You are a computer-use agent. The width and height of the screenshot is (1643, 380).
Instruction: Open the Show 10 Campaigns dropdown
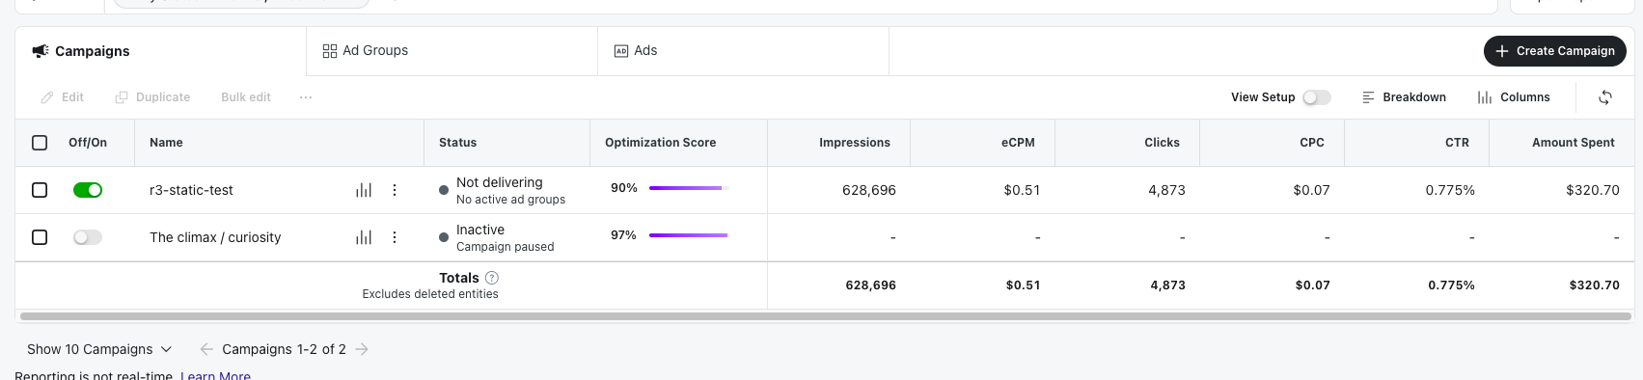99,349
